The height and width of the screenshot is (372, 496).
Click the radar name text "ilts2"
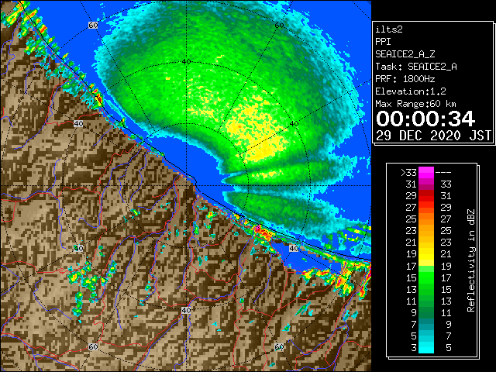coord(389,29)
